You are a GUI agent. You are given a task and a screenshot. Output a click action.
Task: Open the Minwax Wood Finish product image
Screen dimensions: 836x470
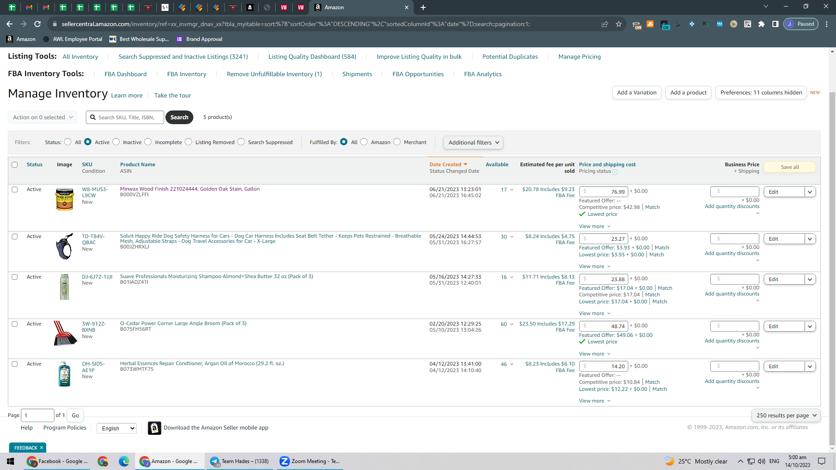(x=64, y=199)
